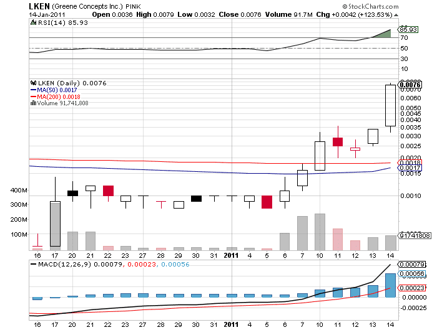Click the PINK exchange label
The image size is (437, 330).
(x=133, y=6)
